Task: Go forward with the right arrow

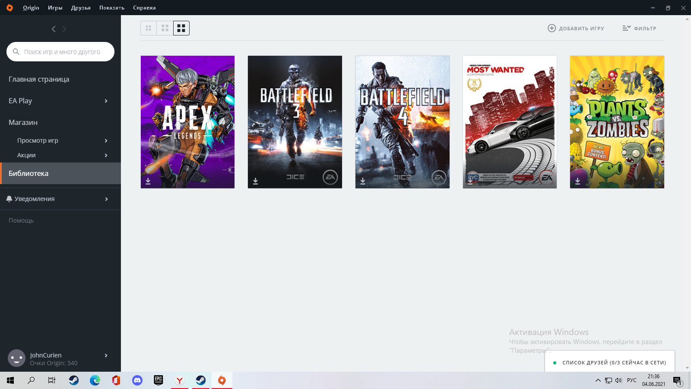Action: pos(64,29)
